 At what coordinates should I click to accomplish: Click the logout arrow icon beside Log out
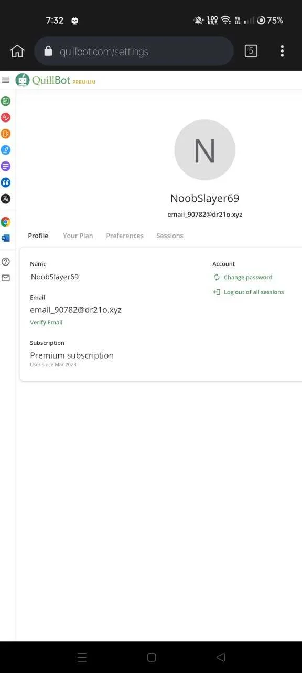pyautogui.click(x=217, y=292)
